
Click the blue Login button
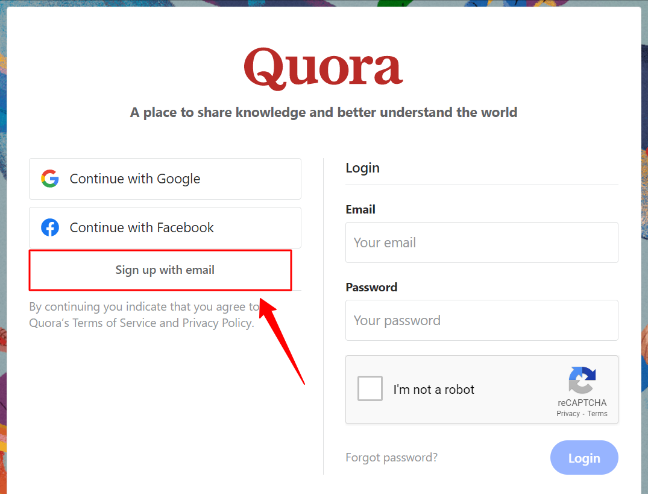[584, 458]
